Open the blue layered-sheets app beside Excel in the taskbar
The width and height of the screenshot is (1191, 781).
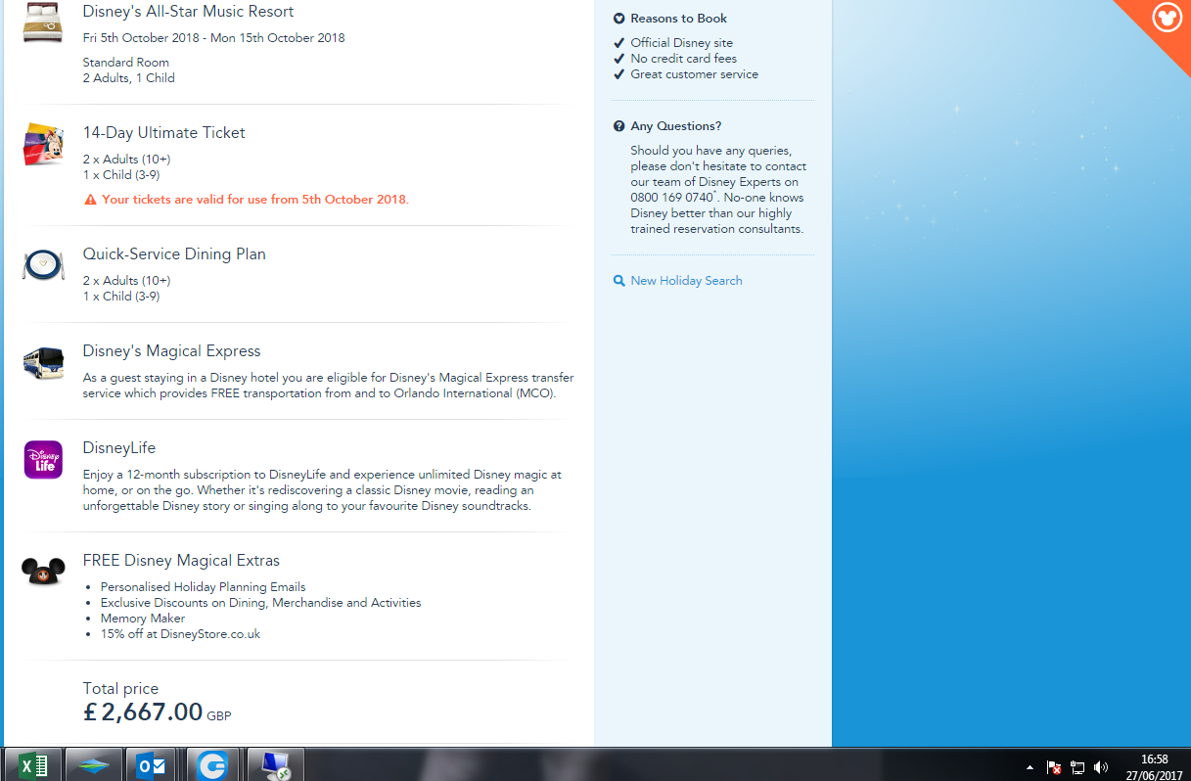pyautogui.click(x=94, y=765)
